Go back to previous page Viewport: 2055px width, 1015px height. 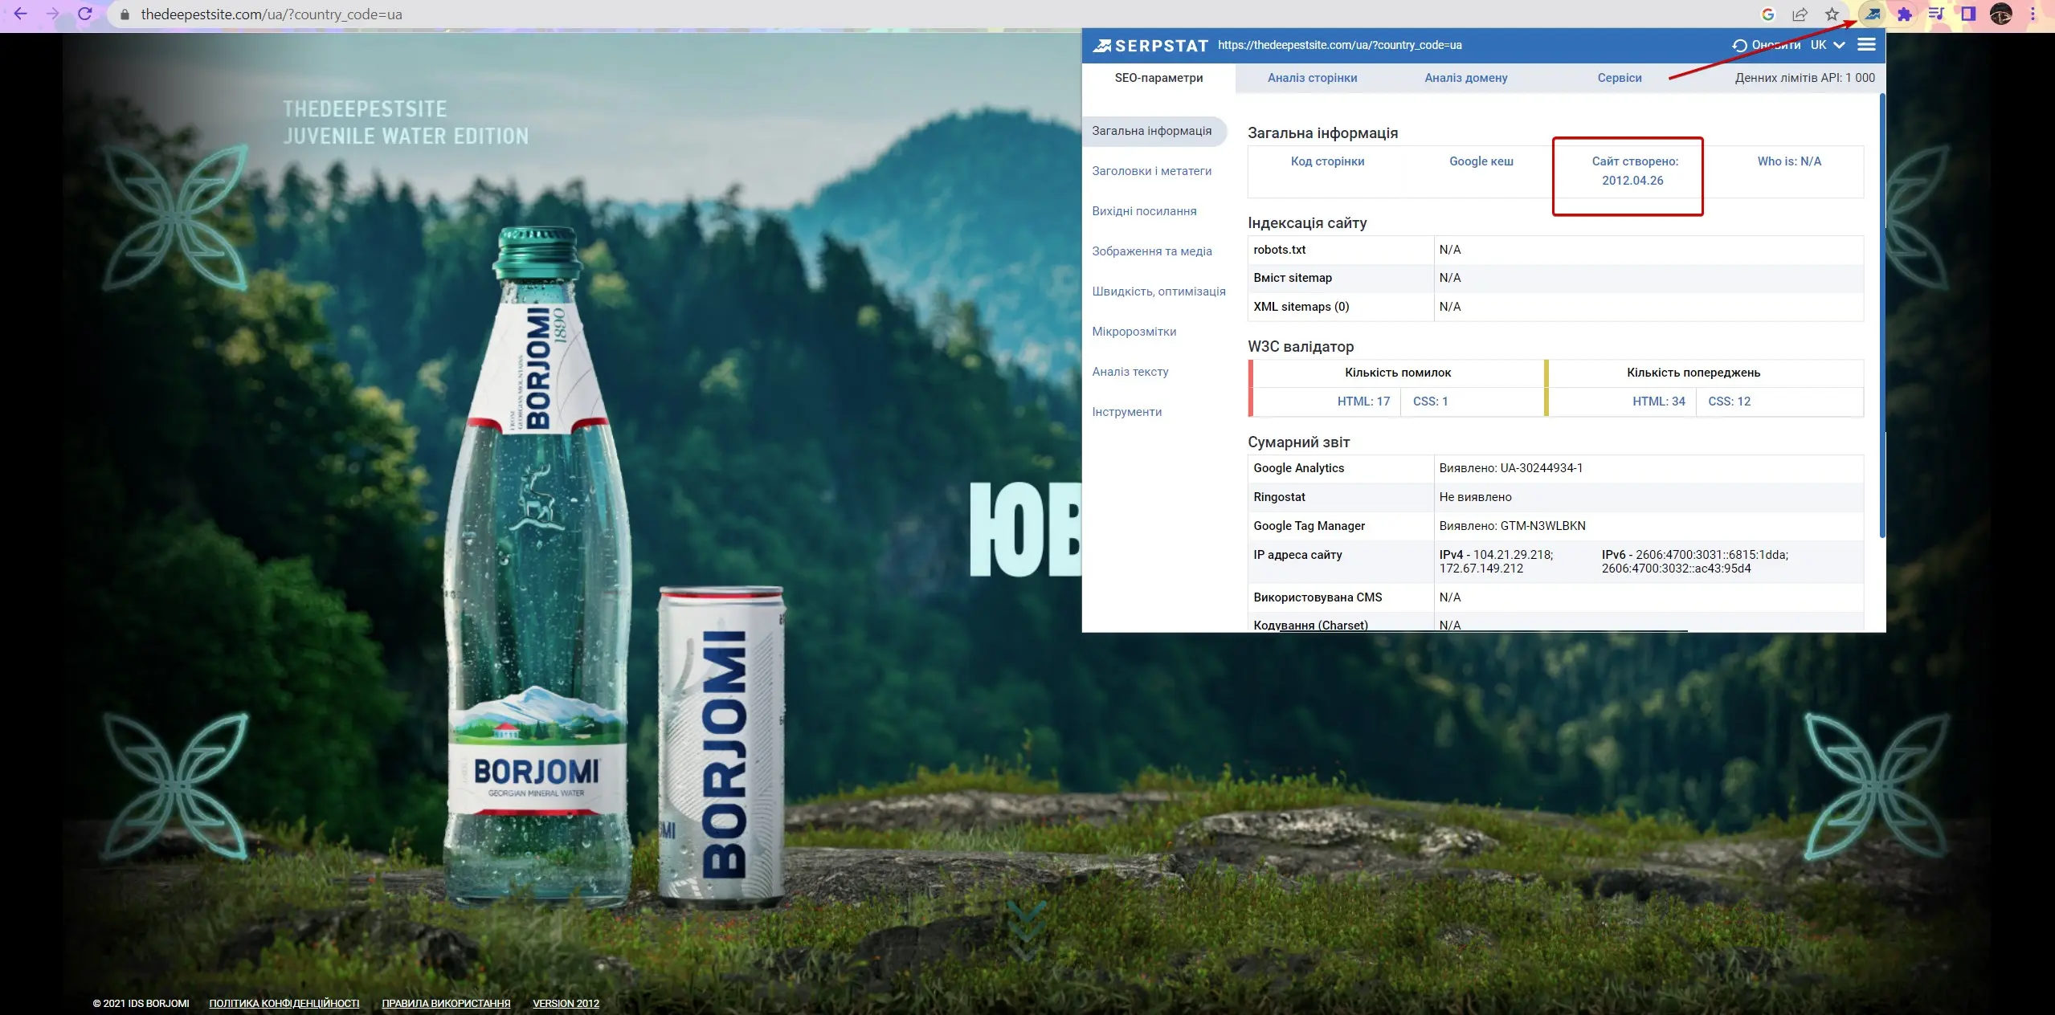pyautogui.click(x=21, y=14)
